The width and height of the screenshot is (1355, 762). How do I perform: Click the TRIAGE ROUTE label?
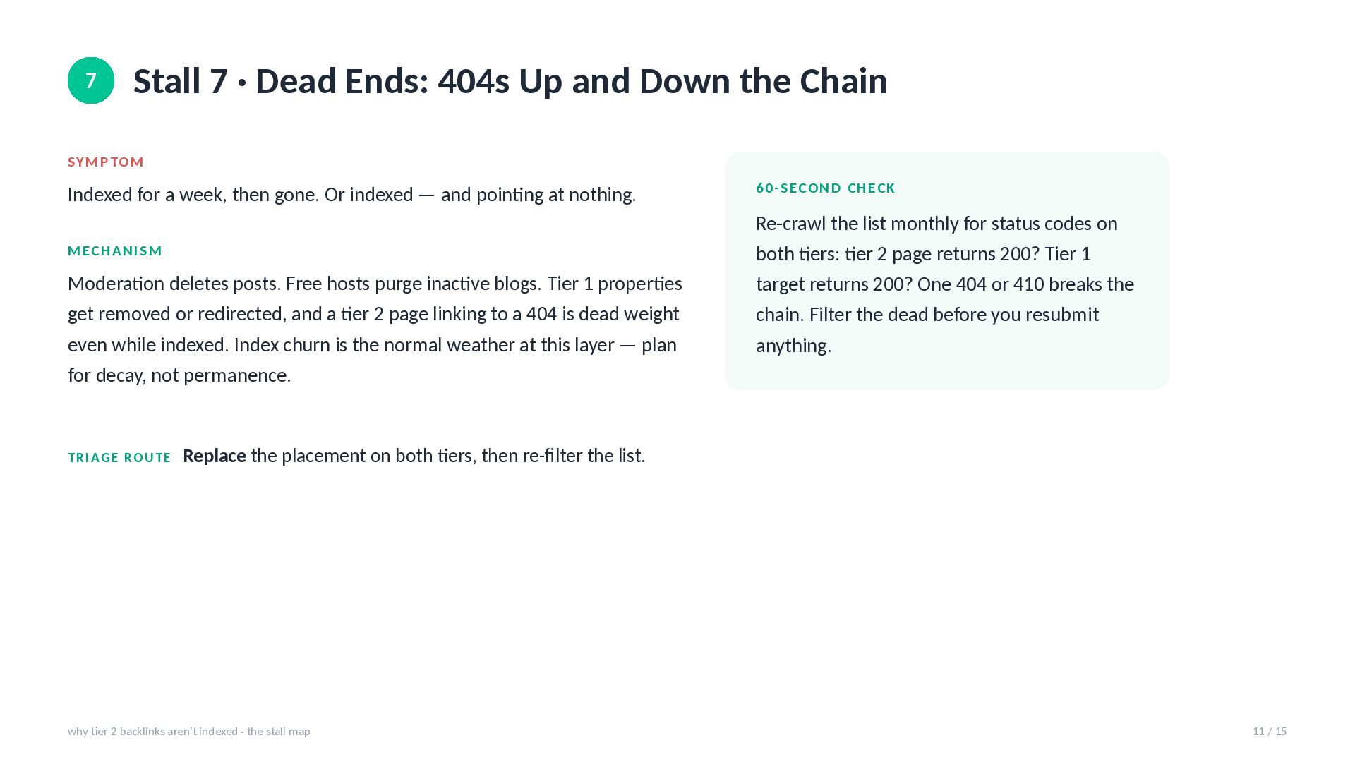[x=119, y=458]
